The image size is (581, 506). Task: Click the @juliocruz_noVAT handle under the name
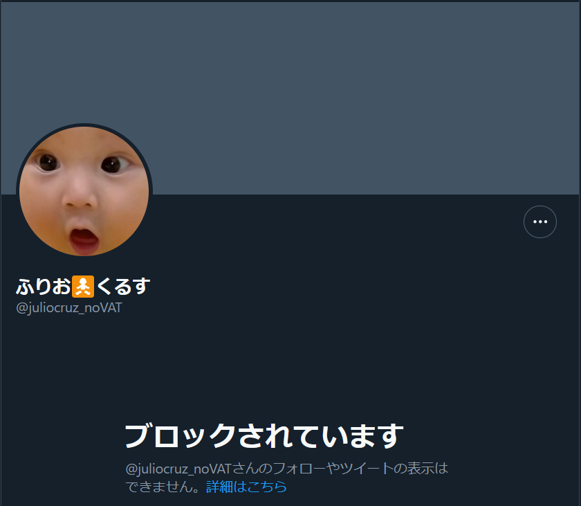(x=69, y=308)
